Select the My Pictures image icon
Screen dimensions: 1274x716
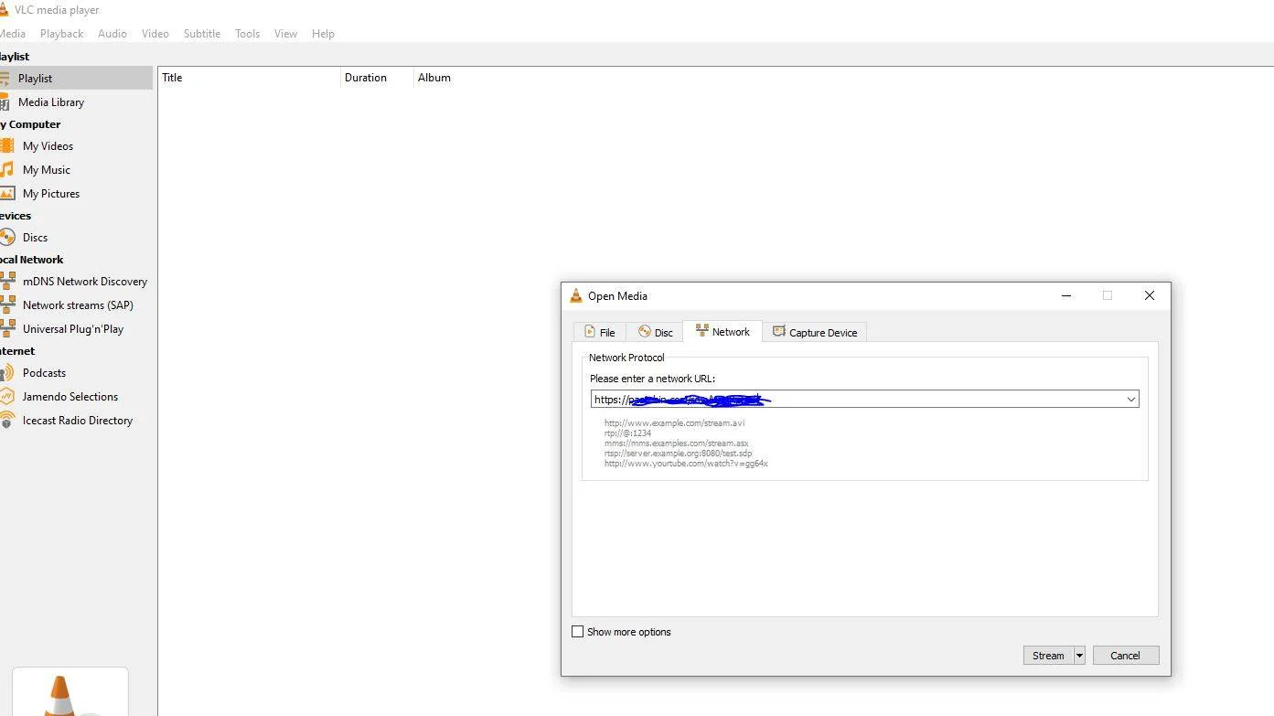tap(7, 194)
